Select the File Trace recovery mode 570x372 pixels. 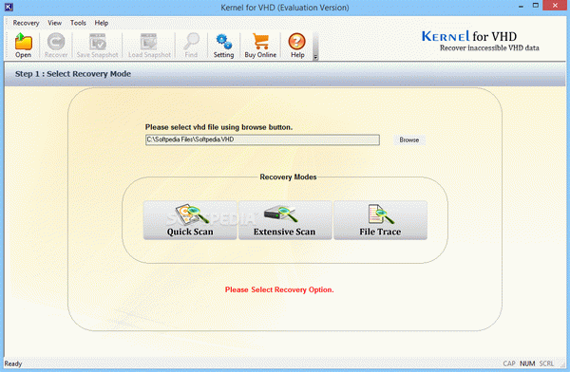(x=380, y=220)
